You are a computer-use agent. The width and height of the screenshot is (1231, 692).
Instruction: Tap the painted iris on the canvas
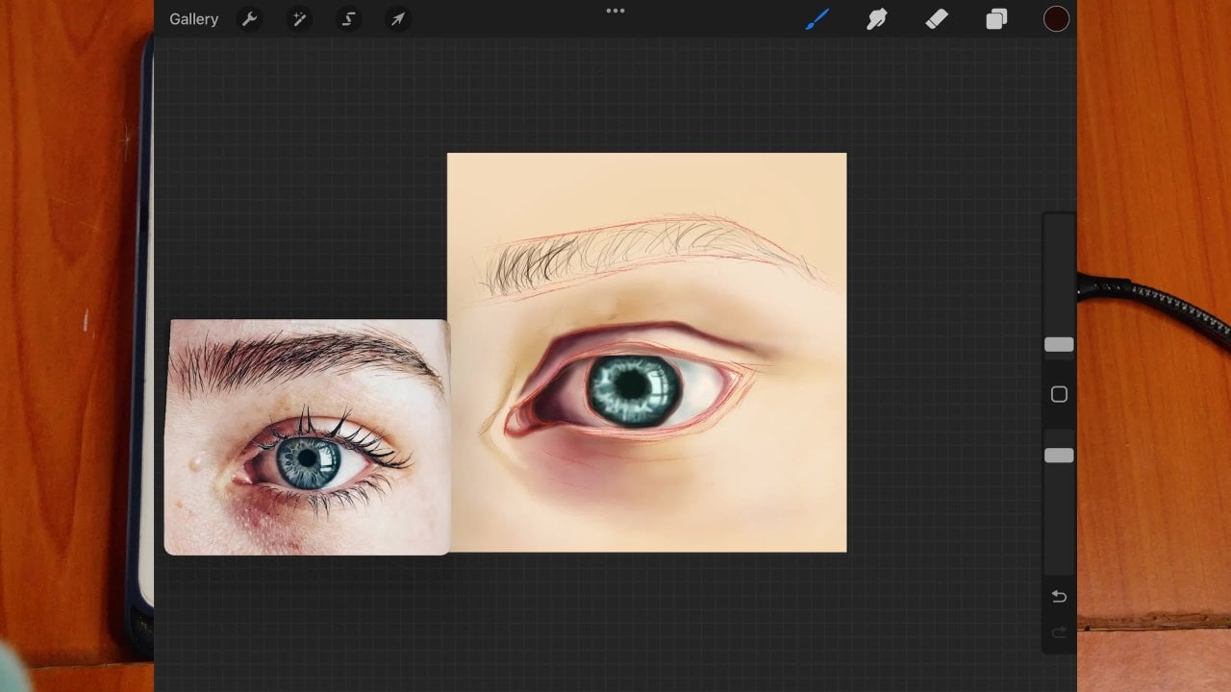point(634,389)
